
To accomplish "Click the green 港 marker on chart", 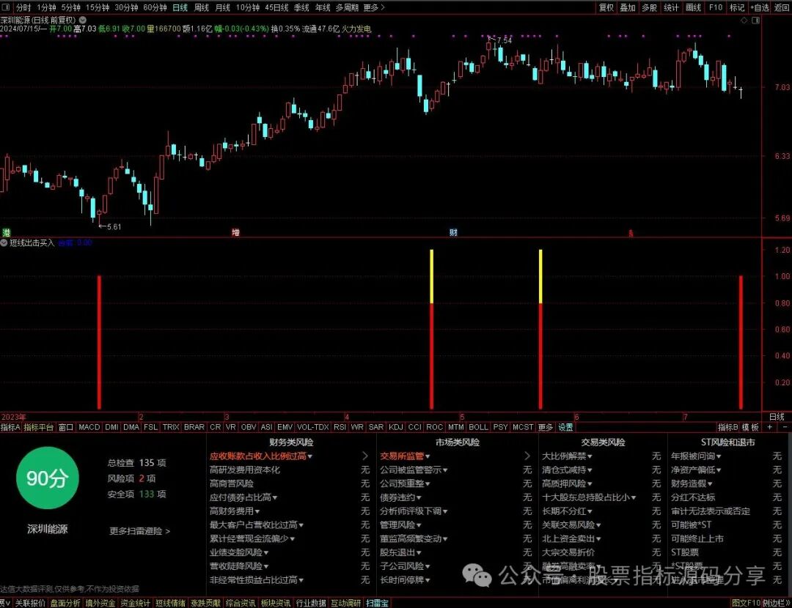I will (x=6, y=232).
